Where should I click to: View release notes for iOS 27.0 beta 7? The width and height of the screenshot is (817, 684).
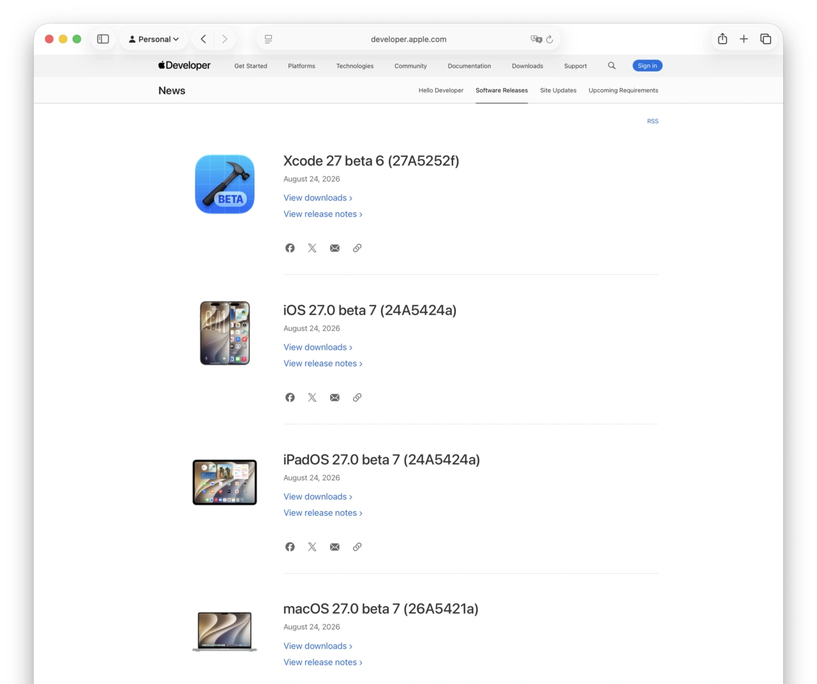(x=323, y=364)
